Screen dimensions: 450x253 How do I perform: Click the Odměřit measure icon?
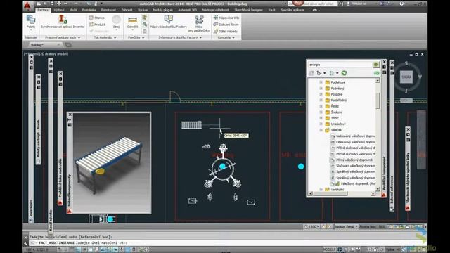click(x=132, y=20)
